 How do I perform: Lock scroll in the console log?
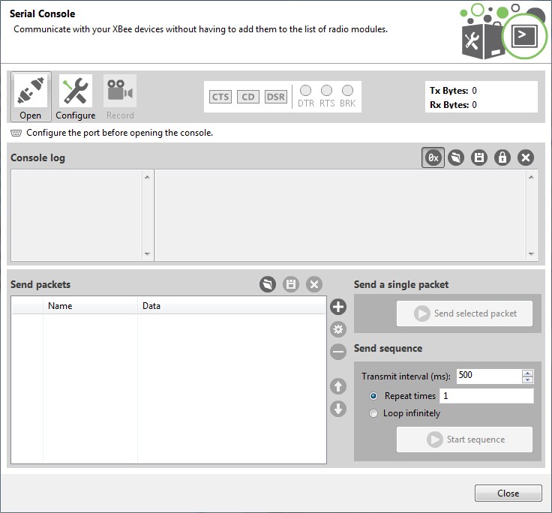click(502, 157)
